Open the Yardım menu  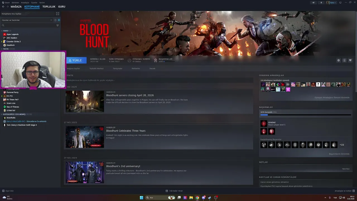[x=42, y=3]
